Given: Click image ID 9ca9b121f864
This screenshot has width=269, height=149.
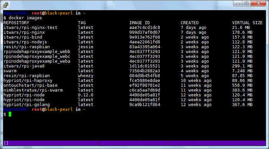Looking at the screenshot, I should [144, 104].
